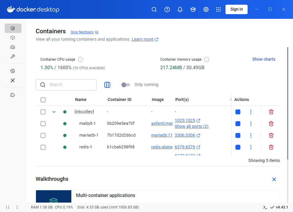293x212 pixels.
Task: Delete the mailpit-1 container
Action: (x=271, y=124)
